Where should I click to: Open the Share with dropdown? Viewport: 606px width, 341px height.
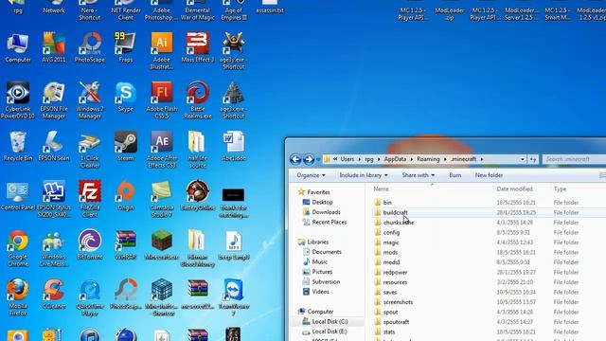(419, 175)
